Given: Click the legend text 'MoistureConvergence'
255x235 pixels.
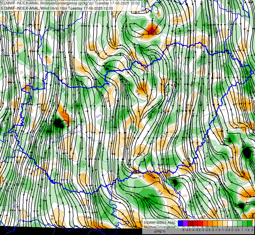Looking at the screenshot, I should 160,227.
